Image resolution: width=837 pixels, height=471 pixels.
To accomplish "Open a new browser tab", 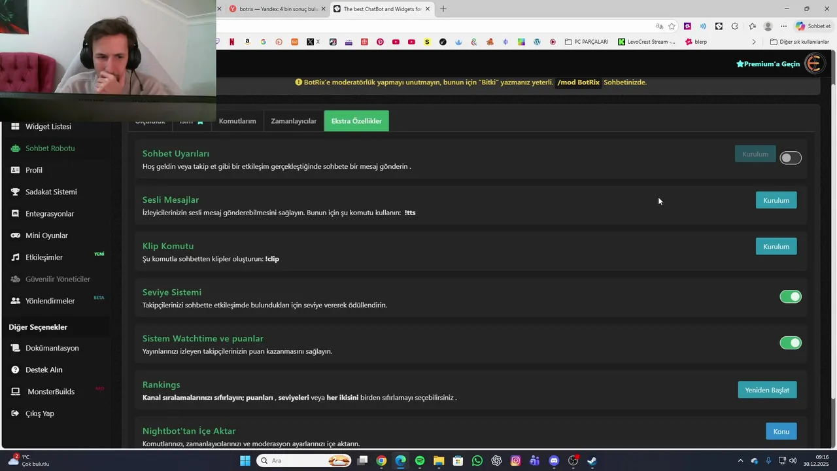I will pyautogui.click(x=443, y=9).
